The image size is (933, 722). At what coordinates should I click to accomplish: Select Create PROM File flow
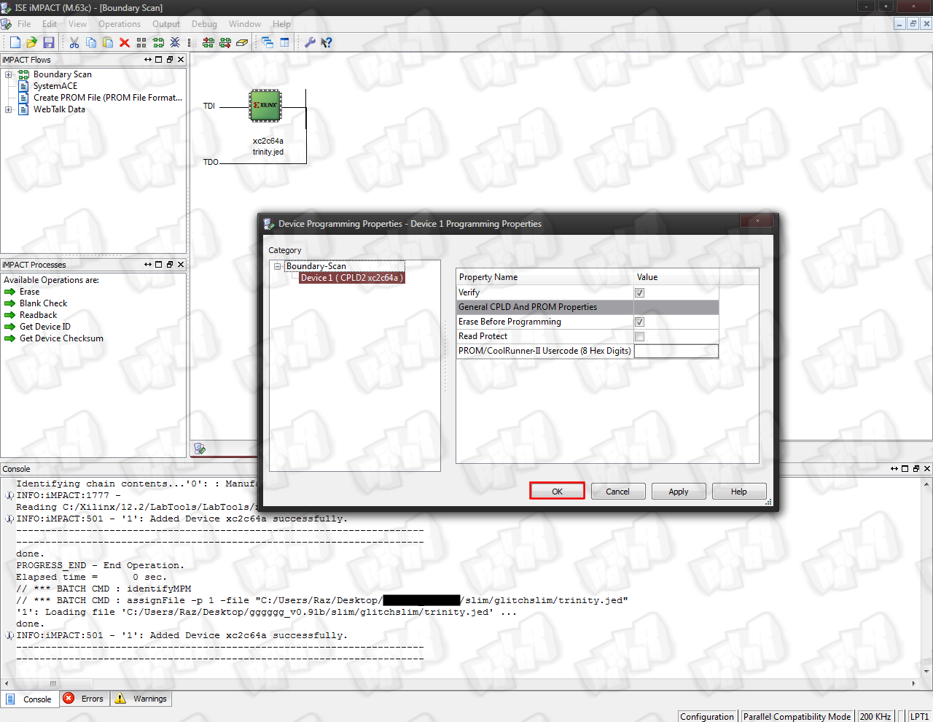107,98
